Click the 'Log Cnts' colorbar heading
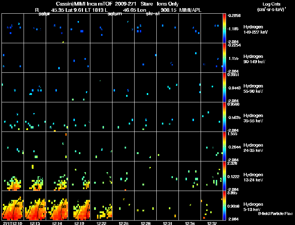The height and width of the screenshot is (225, 295). pos(271,4)
